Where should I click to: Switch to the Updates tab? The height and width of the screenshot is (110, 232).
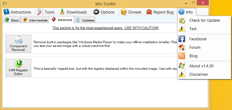tap(85, 20)
